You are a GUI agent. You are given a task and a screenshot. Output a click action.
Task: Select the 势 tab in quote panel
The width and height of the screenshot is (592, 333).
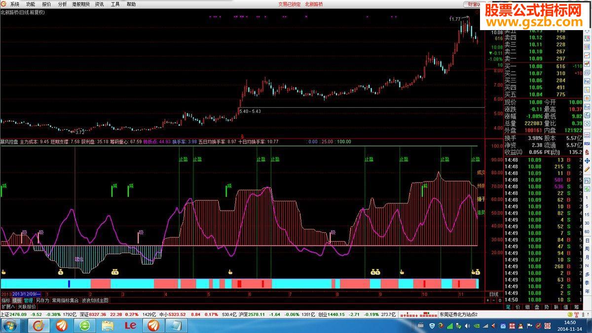(547, 307)
